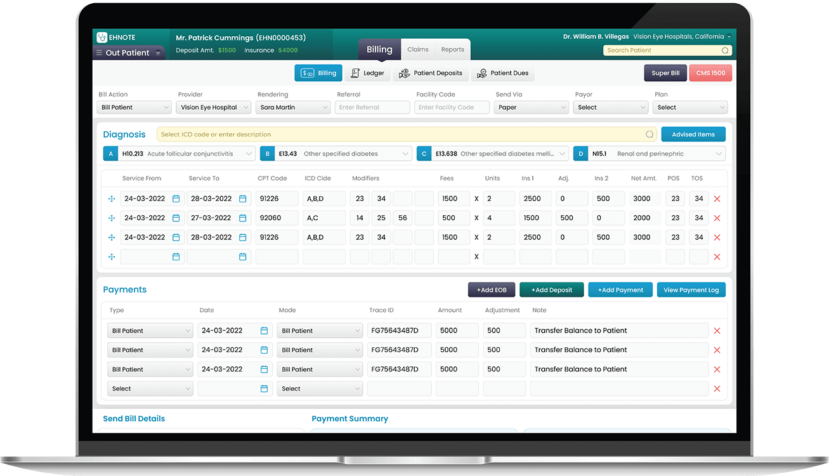
Task: Switch to the Claims tab
Action: (x=418, y=50)
